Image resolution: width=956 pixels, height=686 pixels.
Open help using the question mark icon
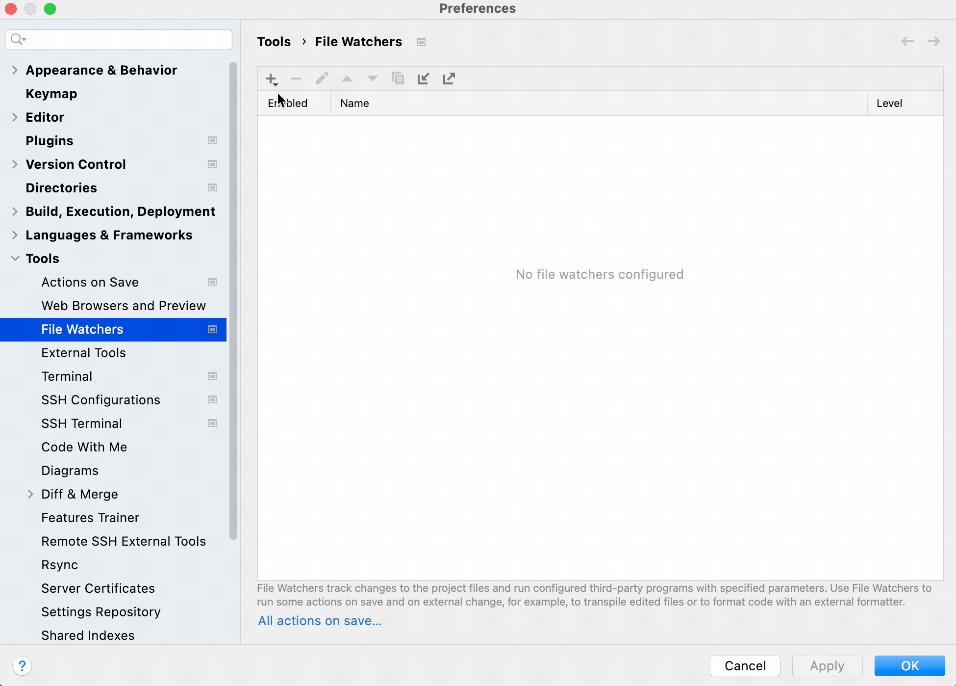coord(22,666)
